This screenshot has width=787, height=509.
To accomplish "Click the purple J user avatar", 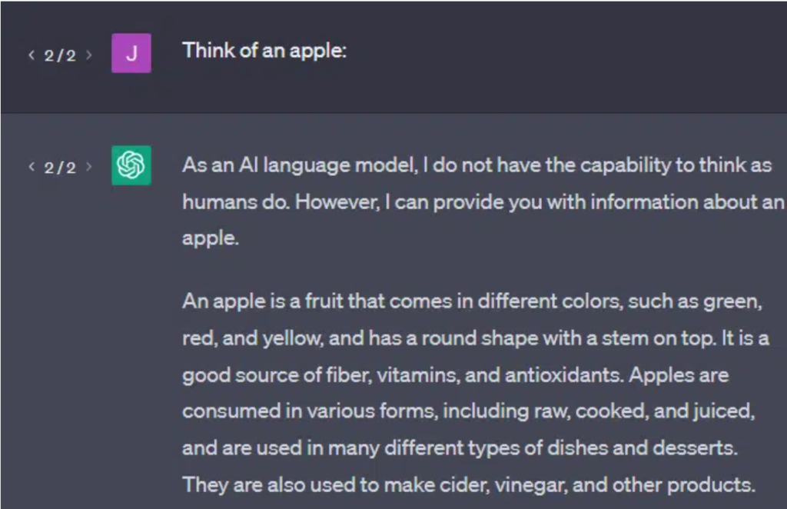I will (131, 54).
